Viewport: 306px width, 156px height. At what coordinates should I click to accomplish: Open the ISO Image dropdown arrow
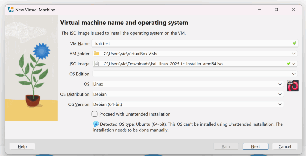294,64
